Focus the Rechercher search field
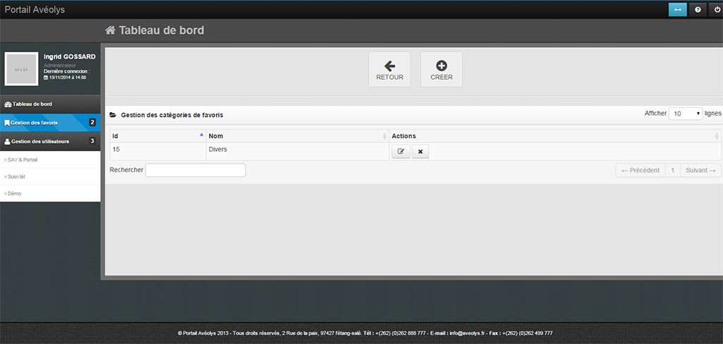The image size is (723, 344). tap(196, 170)
